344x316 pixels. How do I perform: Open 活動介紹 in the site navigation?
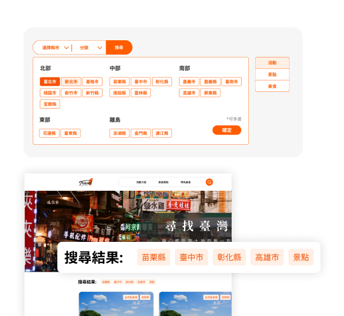click(x=141, y=182)
